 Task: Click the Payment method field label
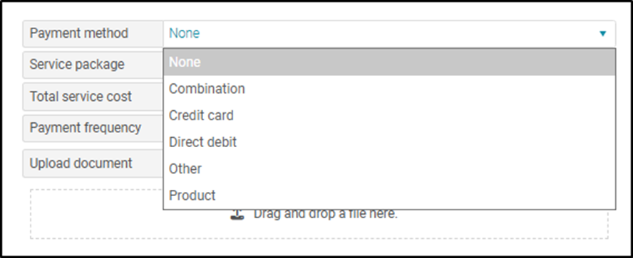pos(78,33)
